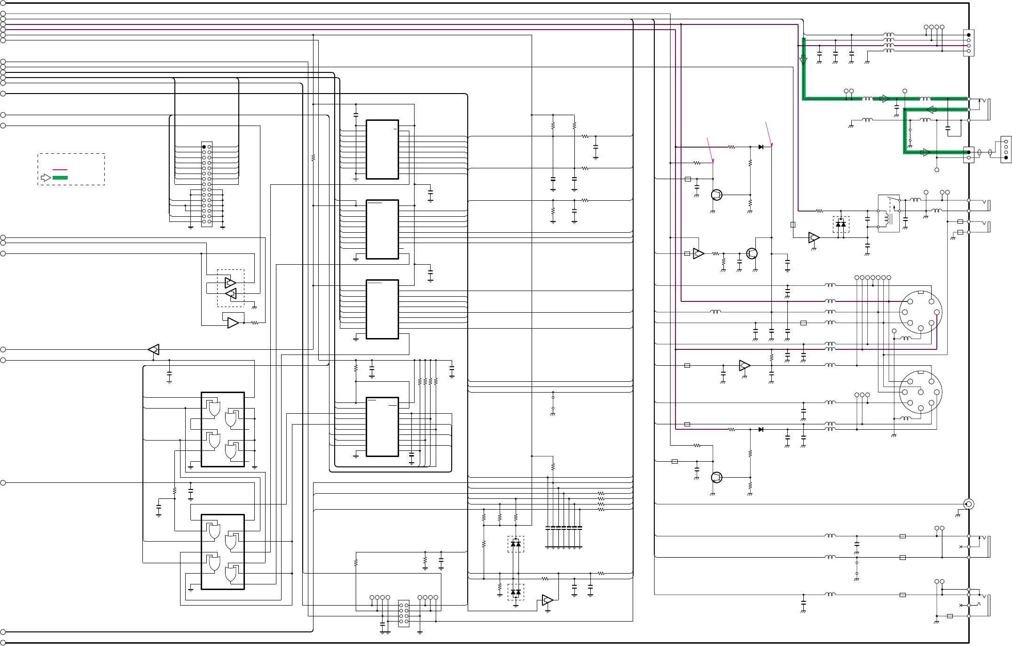Click the coaxial jack circle on the right border
This screenshot has width=1012, height=646.
pyautogui.click(x=969, y=504)
